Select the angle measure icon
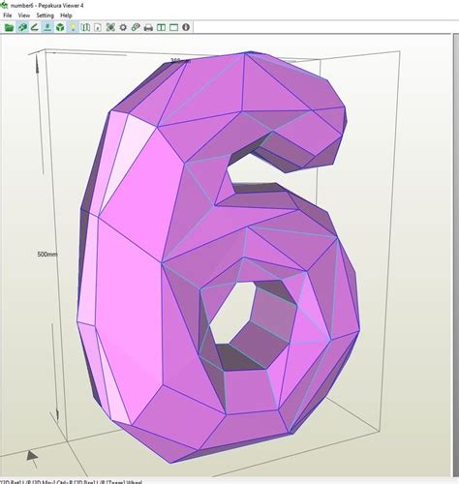This screenshot has width=459, height=484. point(35,27)
